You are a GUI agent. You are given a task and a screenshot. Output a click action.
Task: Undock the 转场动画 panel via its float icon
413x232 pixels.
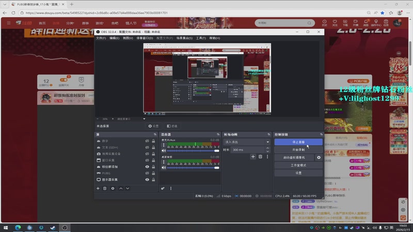268,135
